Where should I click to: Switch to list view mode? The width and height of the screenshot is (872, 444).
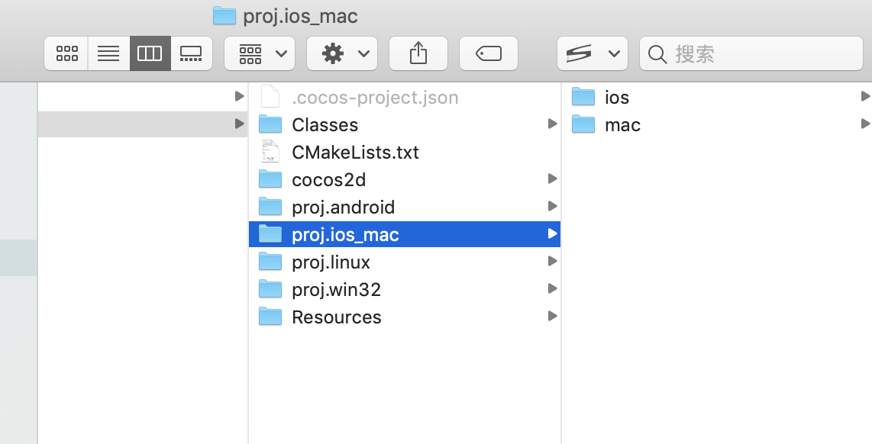108,53
